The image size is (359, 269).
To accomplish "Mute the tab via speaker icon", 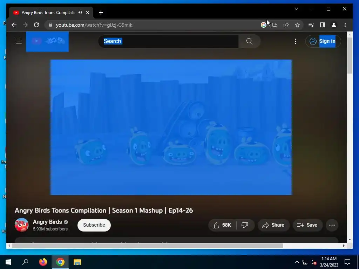I will coord(80,13).
